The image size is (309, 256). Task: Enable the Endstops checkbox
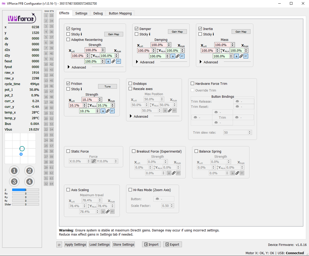(x=130, y=84)
